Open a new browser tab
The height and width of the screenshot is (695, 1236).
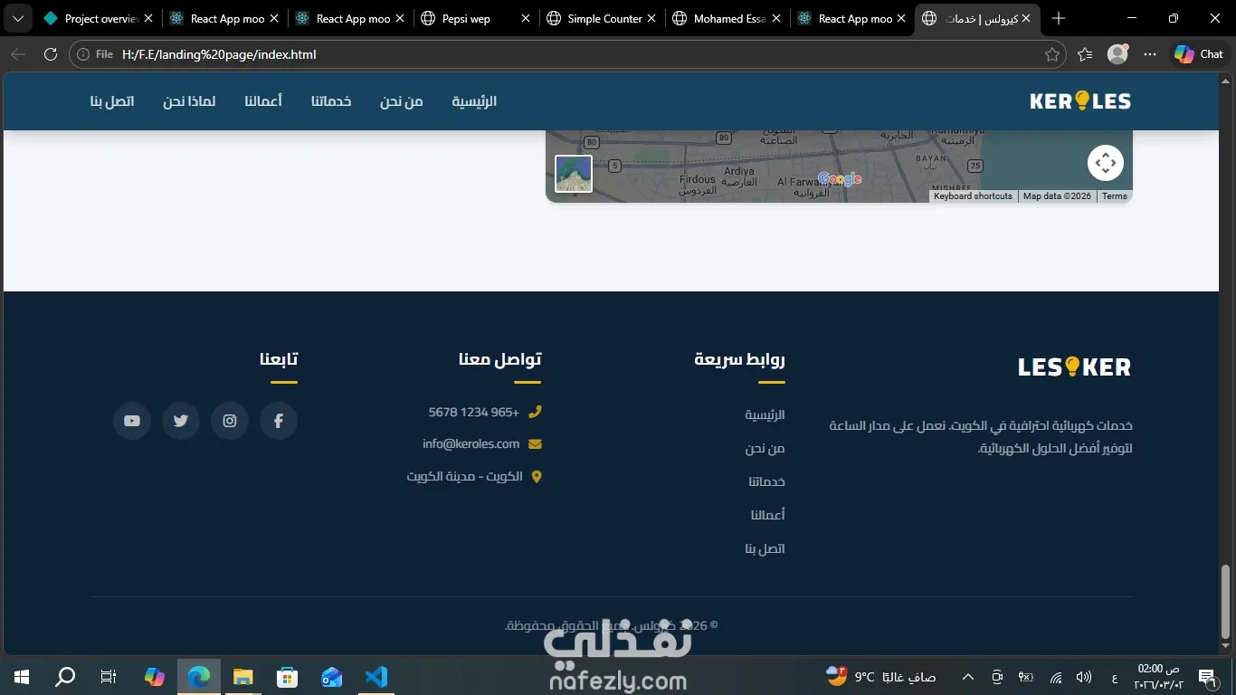(x=1059, y=18)
